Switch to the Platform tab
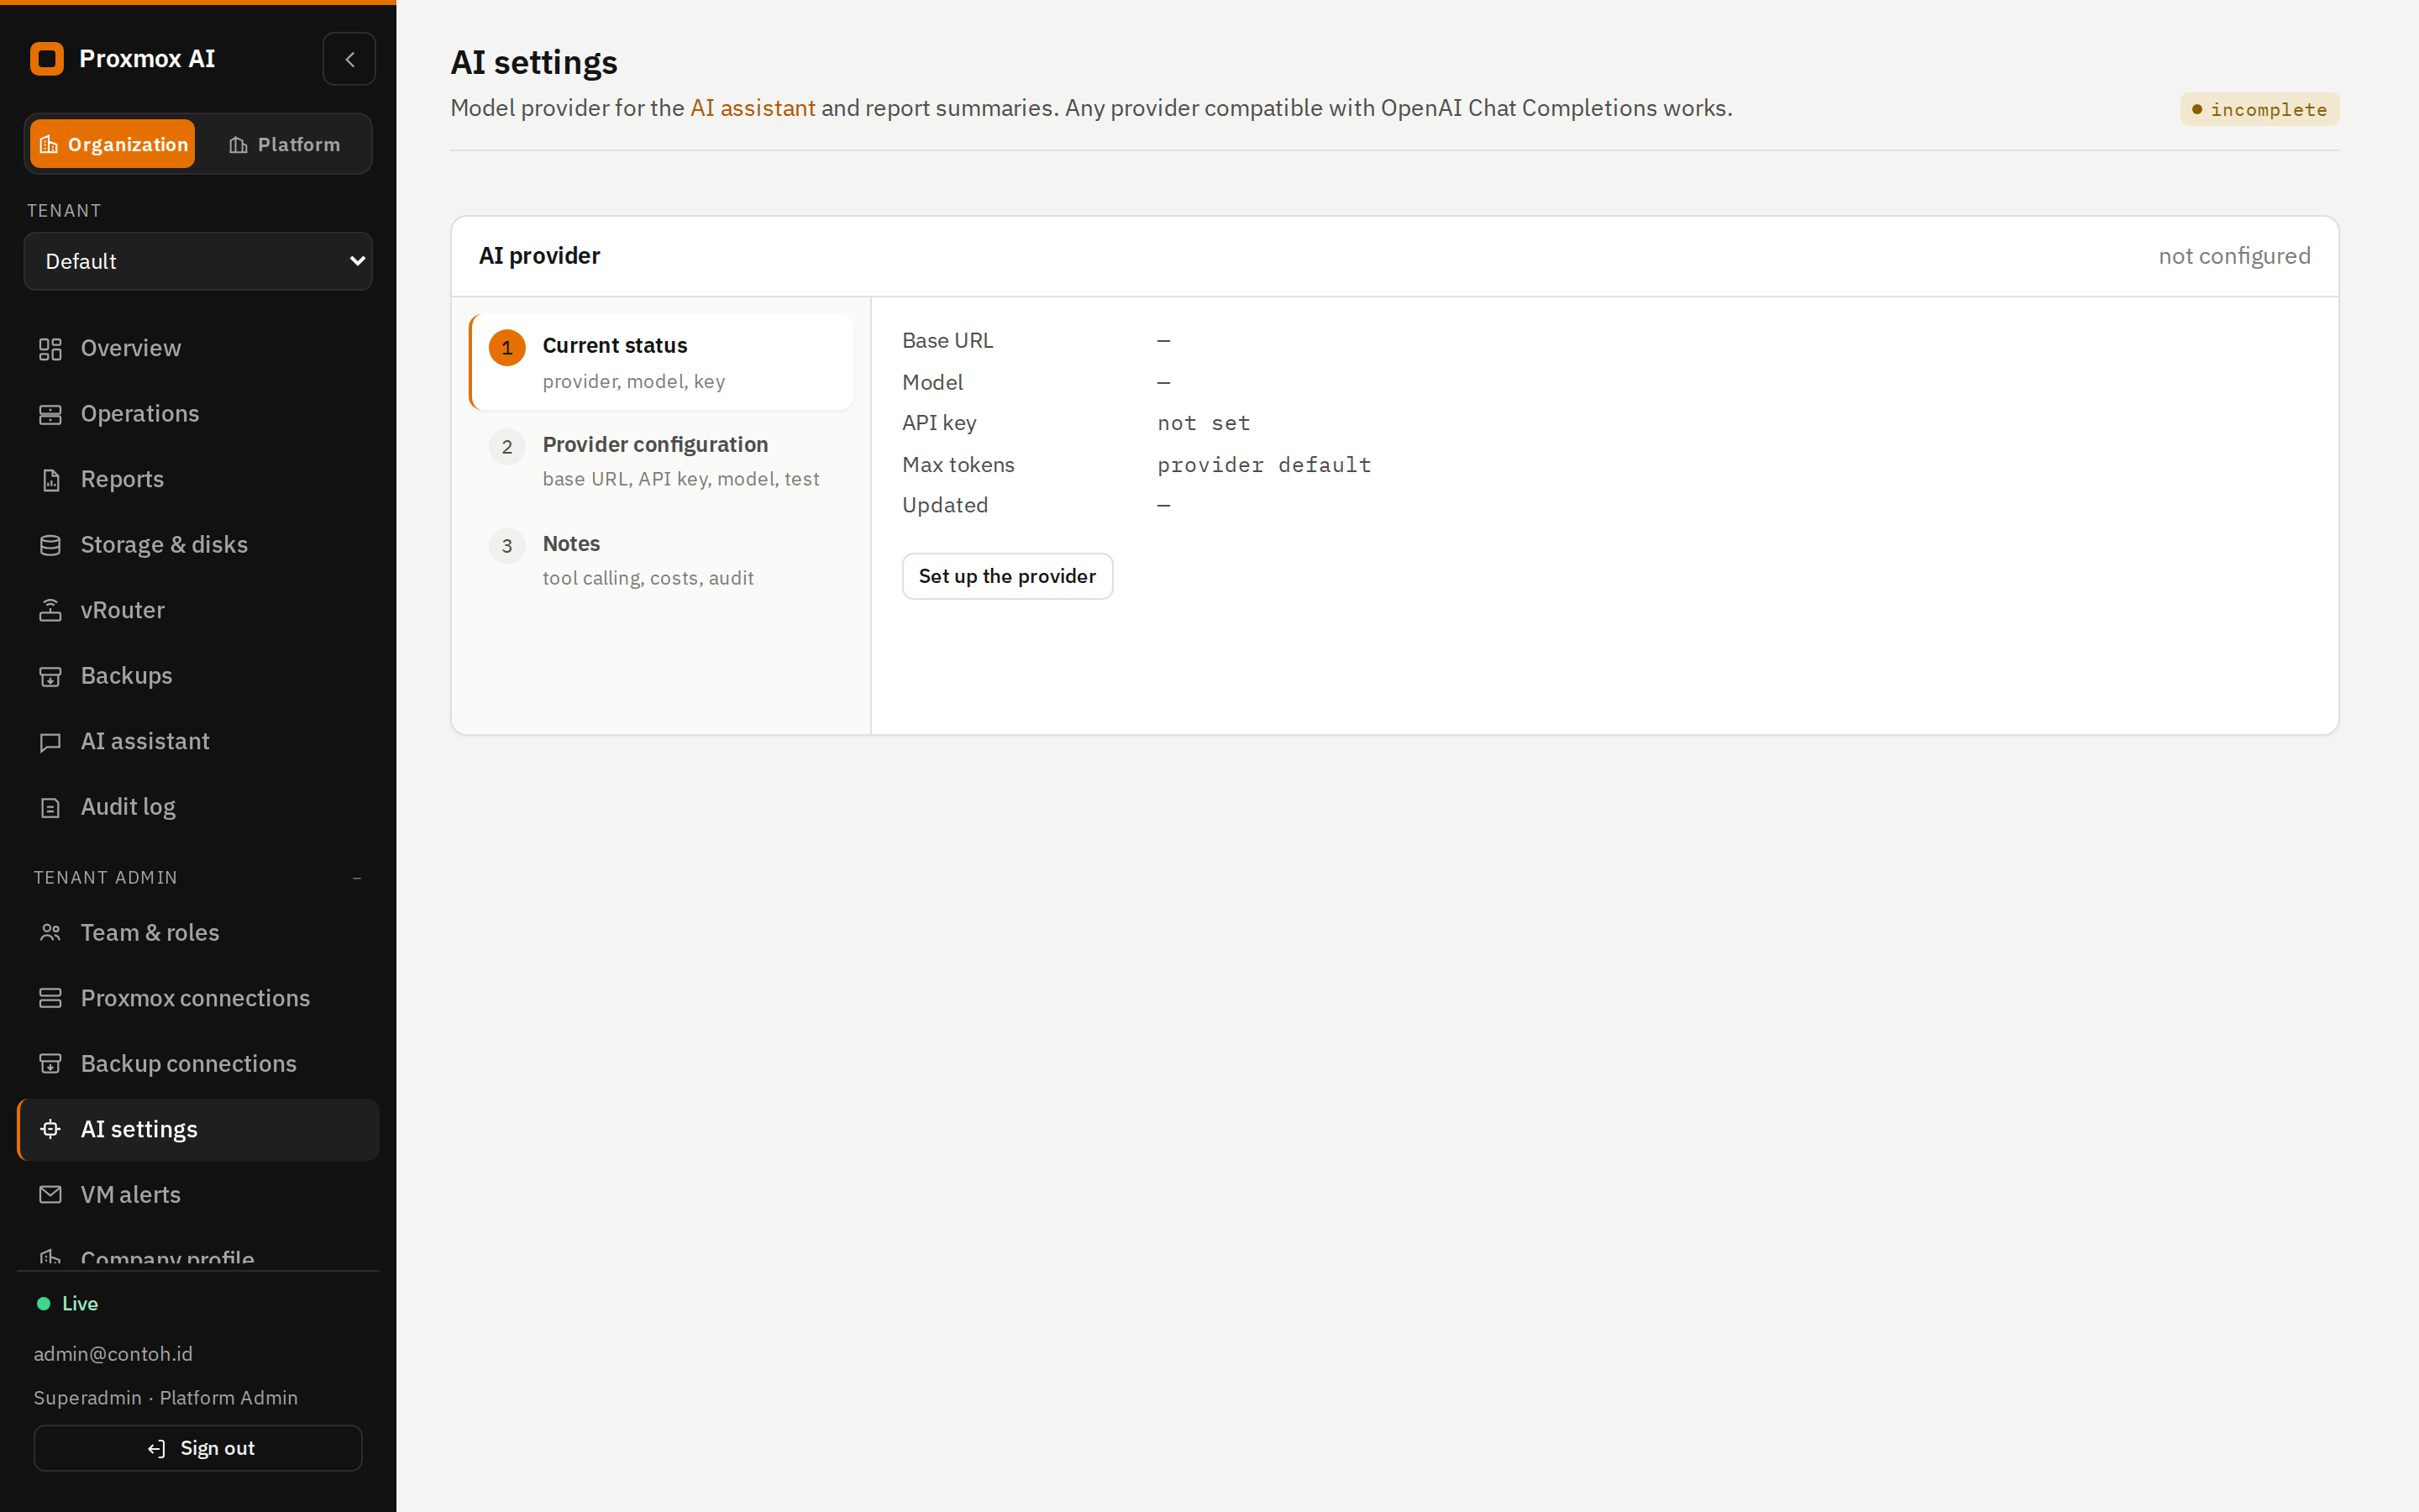Screen dimensions: 2419x1512 [285, 144]
